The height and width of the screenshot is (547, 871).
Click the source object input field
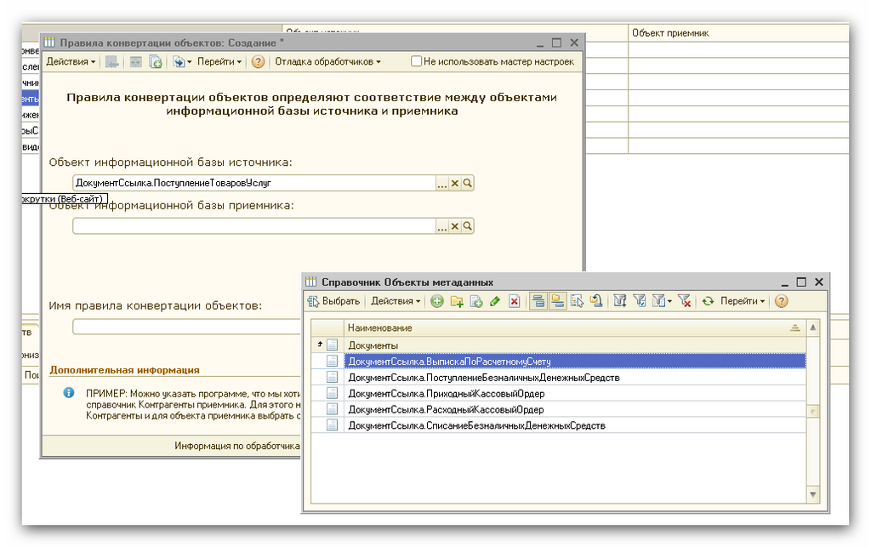[254, 183]
